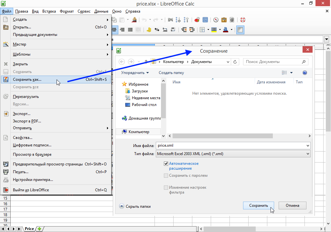Click up-folder arrow in Save dialog
Image resolution: width=331 pixels, height=232 pixels.
pos(146,62)
